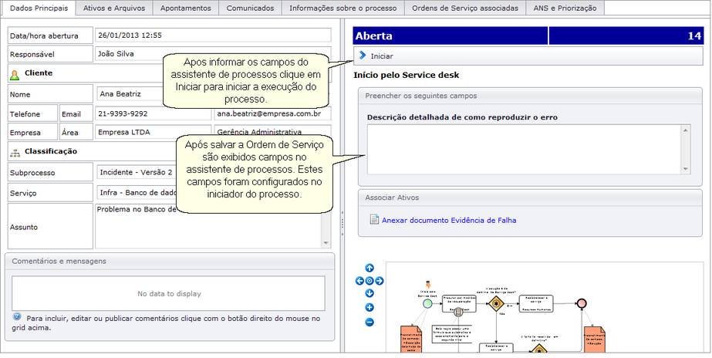Click the first yellow gateway diamond in diagram

click(x=496, y=303)
